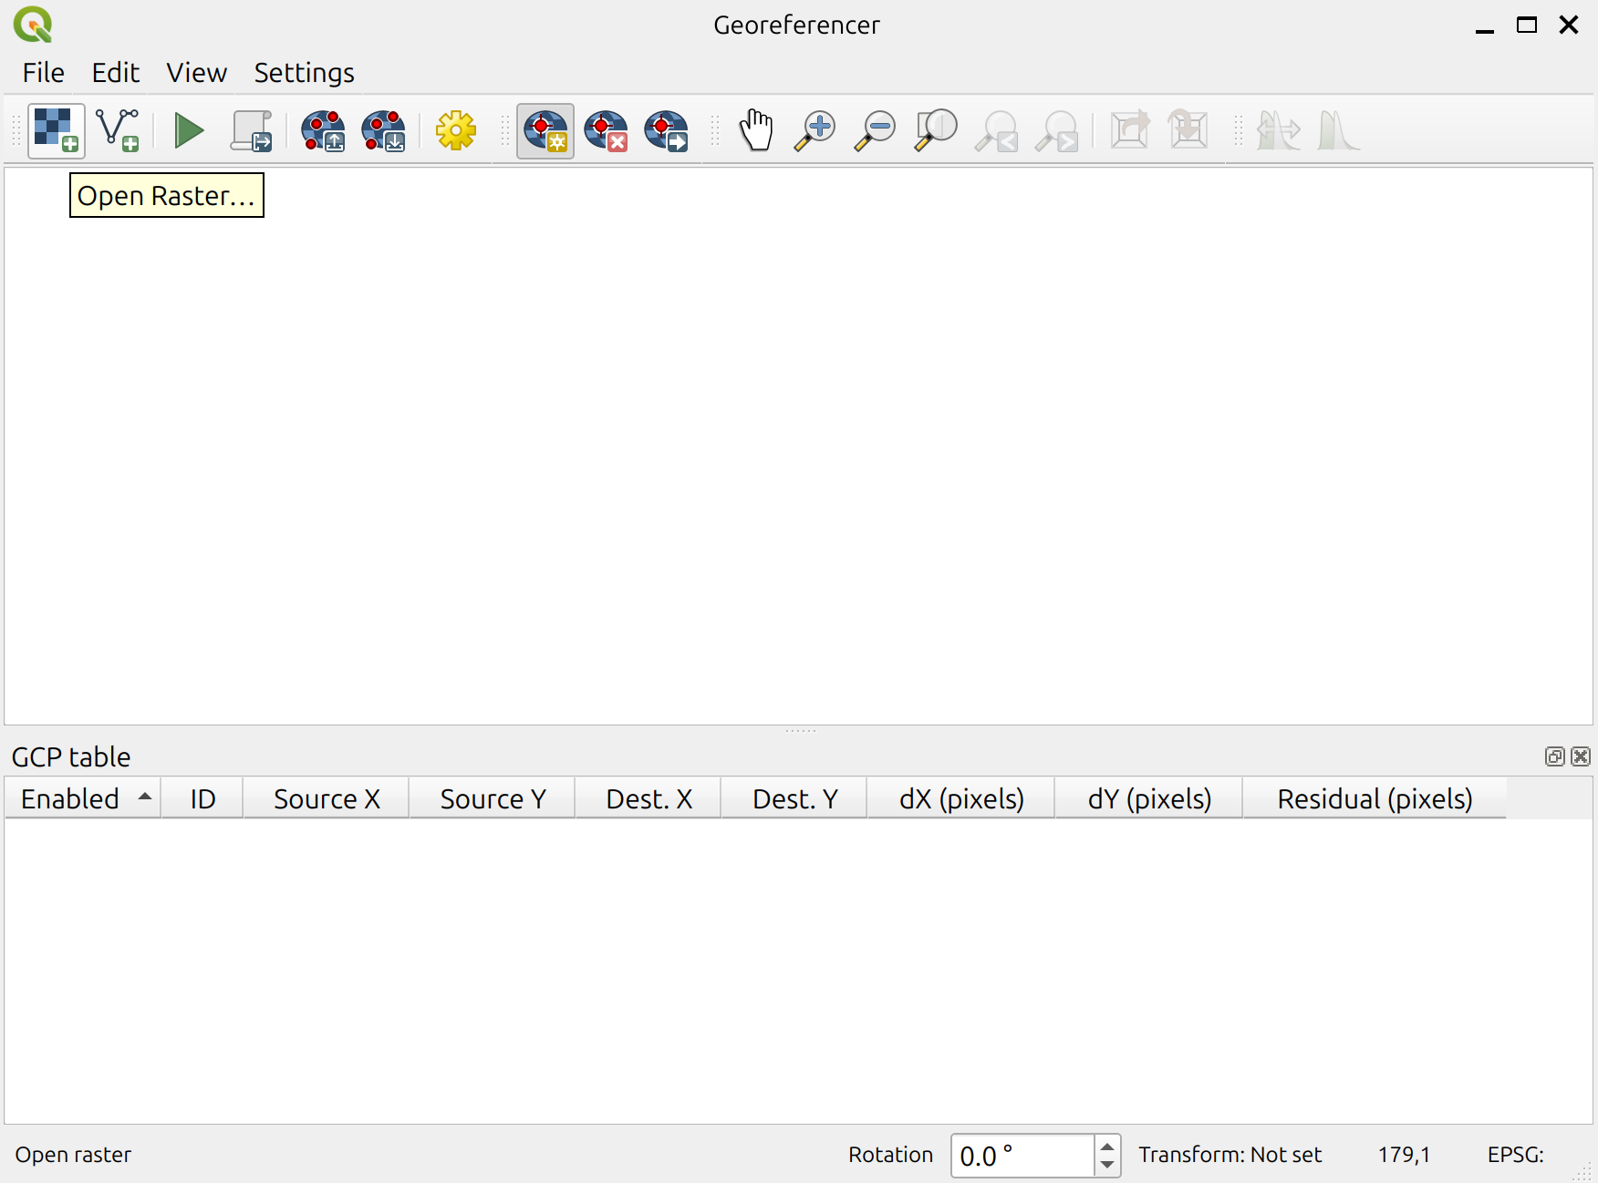Image resolution: width=1598 pixels, height=1183 pixels.
Task: Select the Delete Point tool
Action: pos(606,131)
